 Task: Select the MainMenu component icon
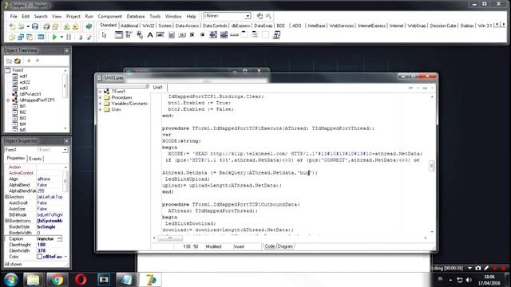point(129,35)
